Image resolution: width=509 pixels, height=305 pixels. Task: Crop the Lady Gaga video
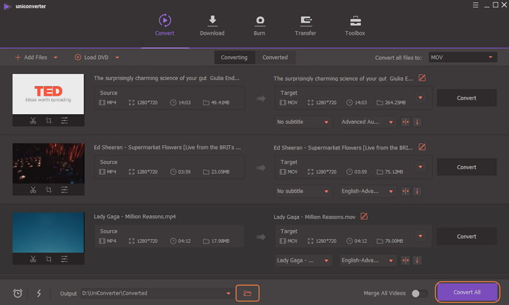click(49, 259)
